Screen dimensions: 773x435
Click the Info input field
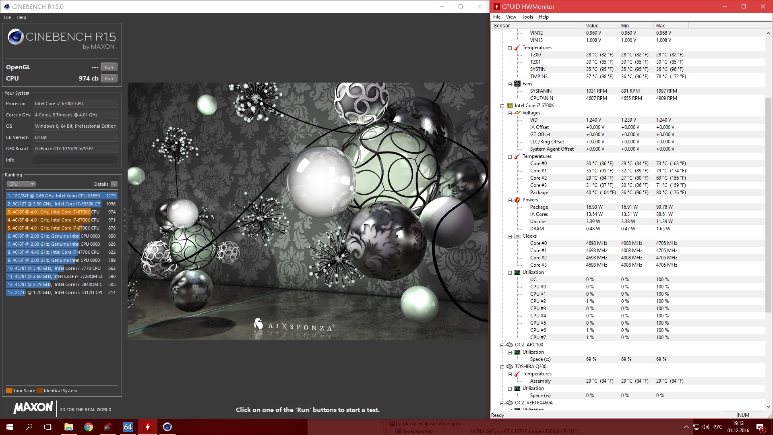75,160
